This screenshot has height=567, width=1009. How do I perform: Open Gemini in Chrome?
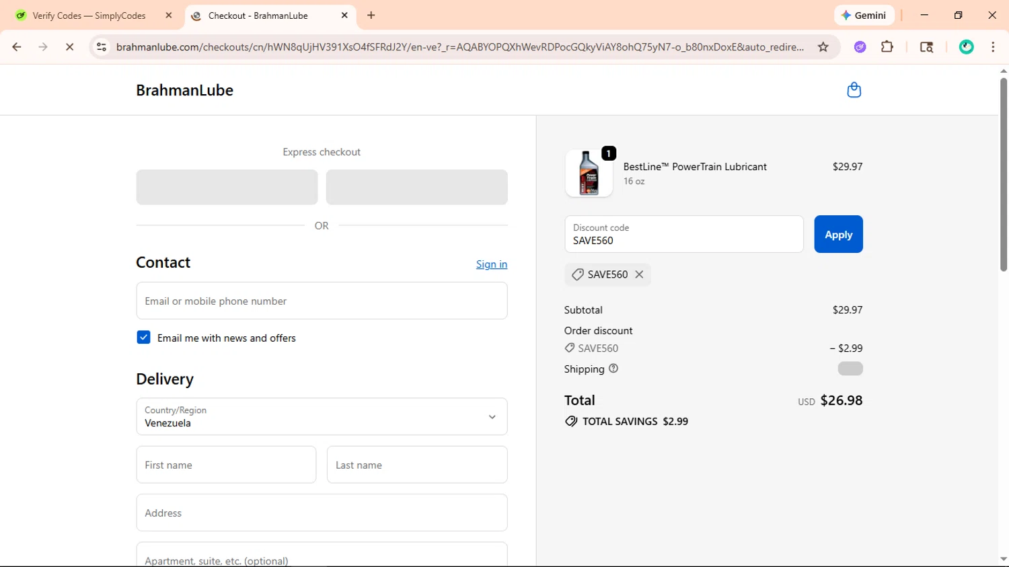[x=864, y=15]
